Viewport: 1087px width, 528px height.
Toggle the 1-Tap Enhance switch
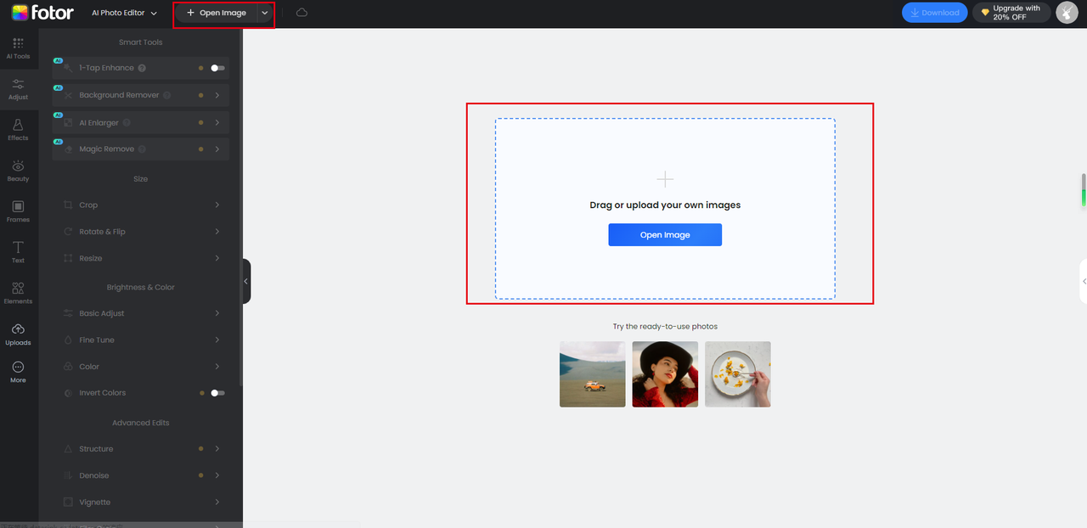click(x=217, y=68)
